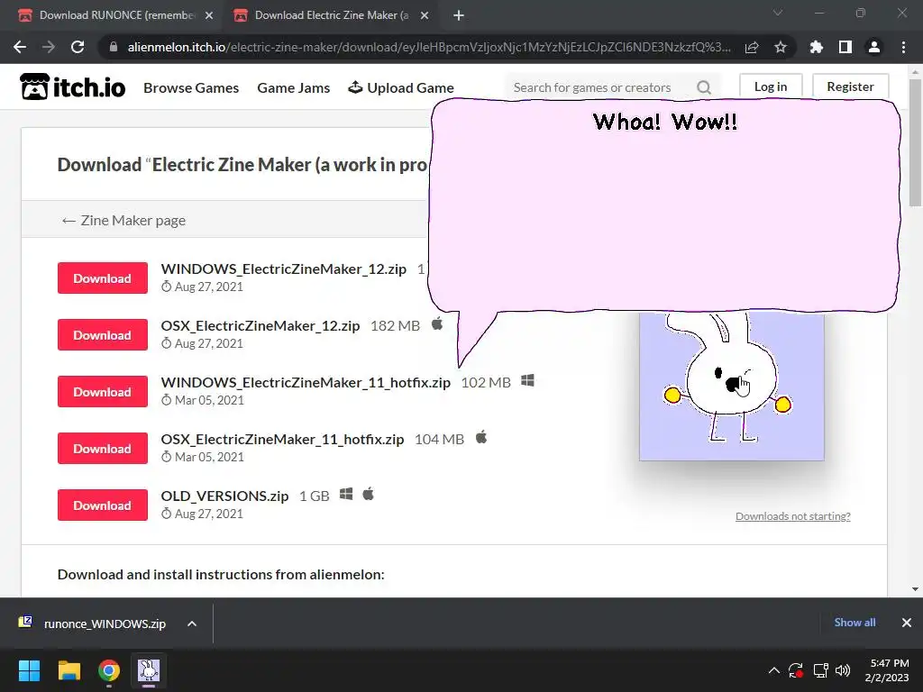Screen dimensions: 923x692
Task: Close the downloads bar
Action: click(907, 623)
